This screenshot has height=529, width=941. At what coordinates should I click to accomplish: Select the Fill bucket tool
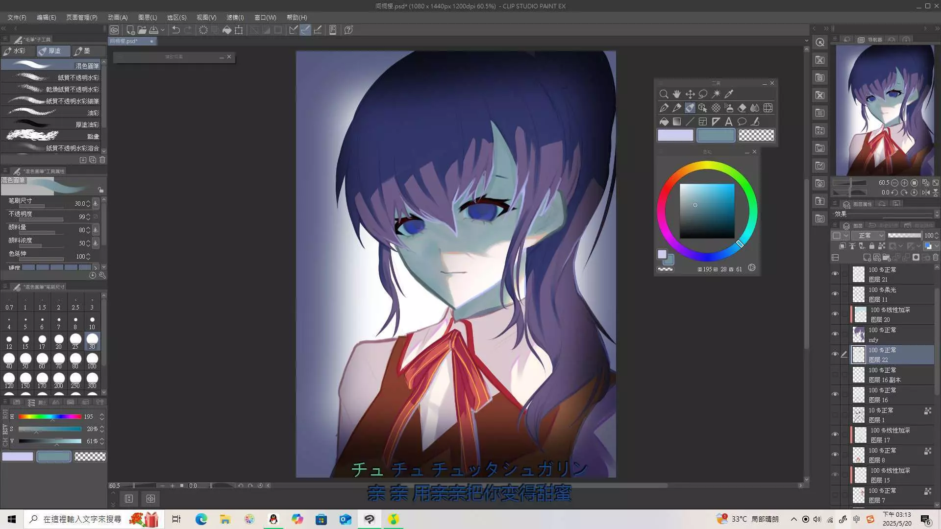(x=664, y=121)
